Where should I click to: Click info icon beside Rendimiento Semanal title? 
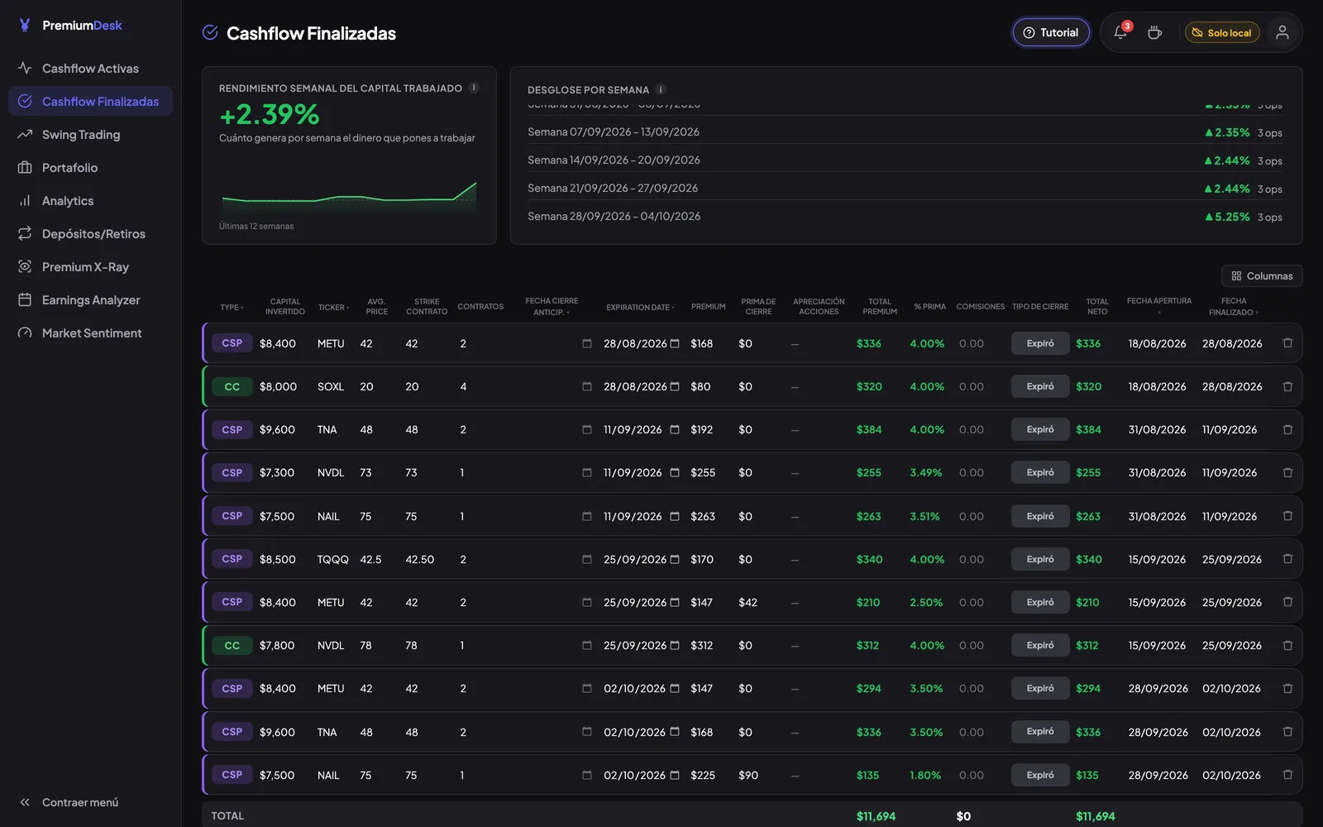tap(474, 88)
